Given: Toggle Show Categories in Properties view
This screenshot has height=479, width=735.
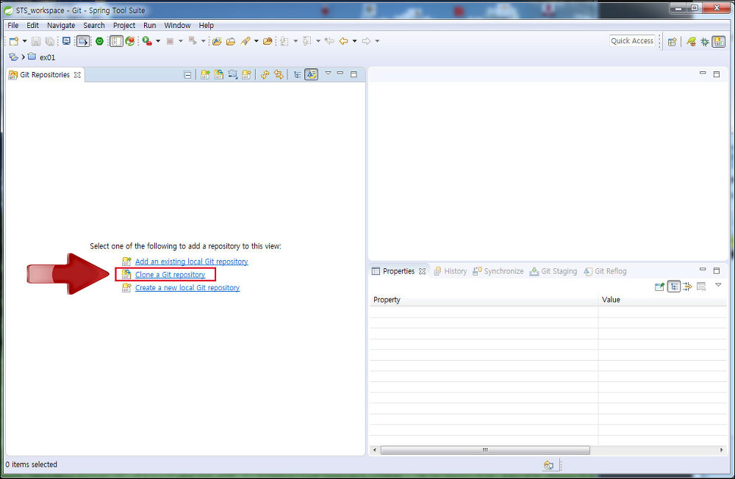Looking at the screenshot, I should coord(673,287).
